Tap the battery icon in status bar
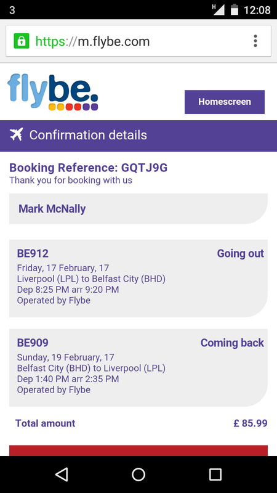This screenshot has height=493, width=277. tap(235, 10)
